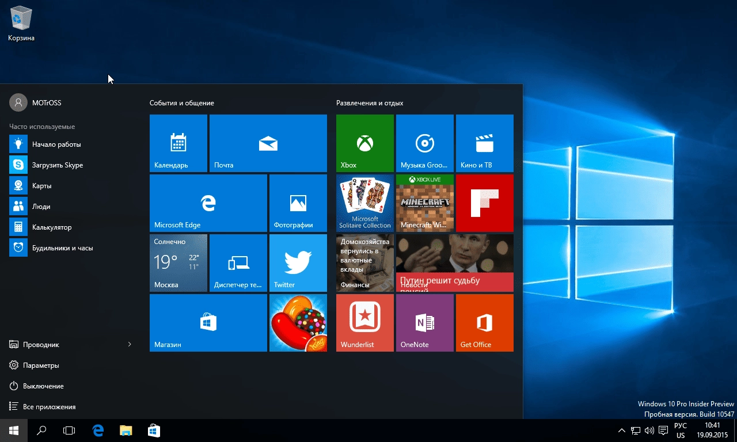Viewport: 737px width, 442px height.
Task: Switch input language РУС US indicator
Action: point(681,430)
